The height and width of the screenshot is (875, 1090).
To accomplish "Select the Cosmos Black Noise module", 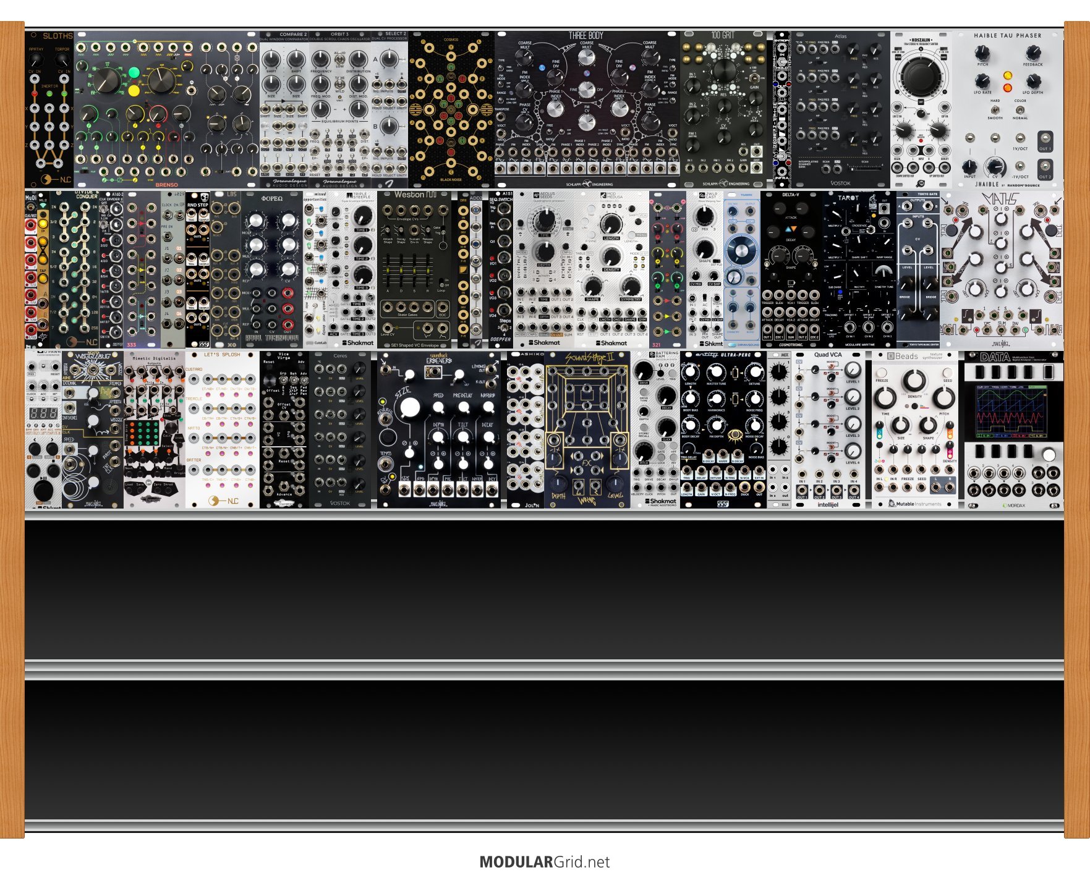I will [451, 109].
